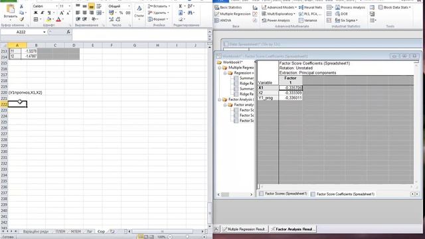Toggle underline (Ч) formatting in Excel
Viewport: 425px width, 239px height.
49,13
